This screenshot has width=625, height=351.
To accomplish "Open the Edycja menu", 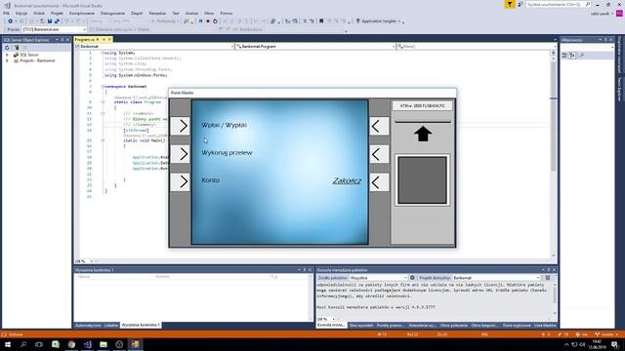I will click(21, 13).
